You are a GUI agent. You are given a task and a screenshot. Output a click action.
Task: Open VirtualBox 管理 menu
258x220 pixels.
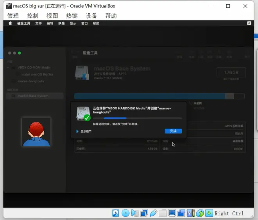(13, 16)
